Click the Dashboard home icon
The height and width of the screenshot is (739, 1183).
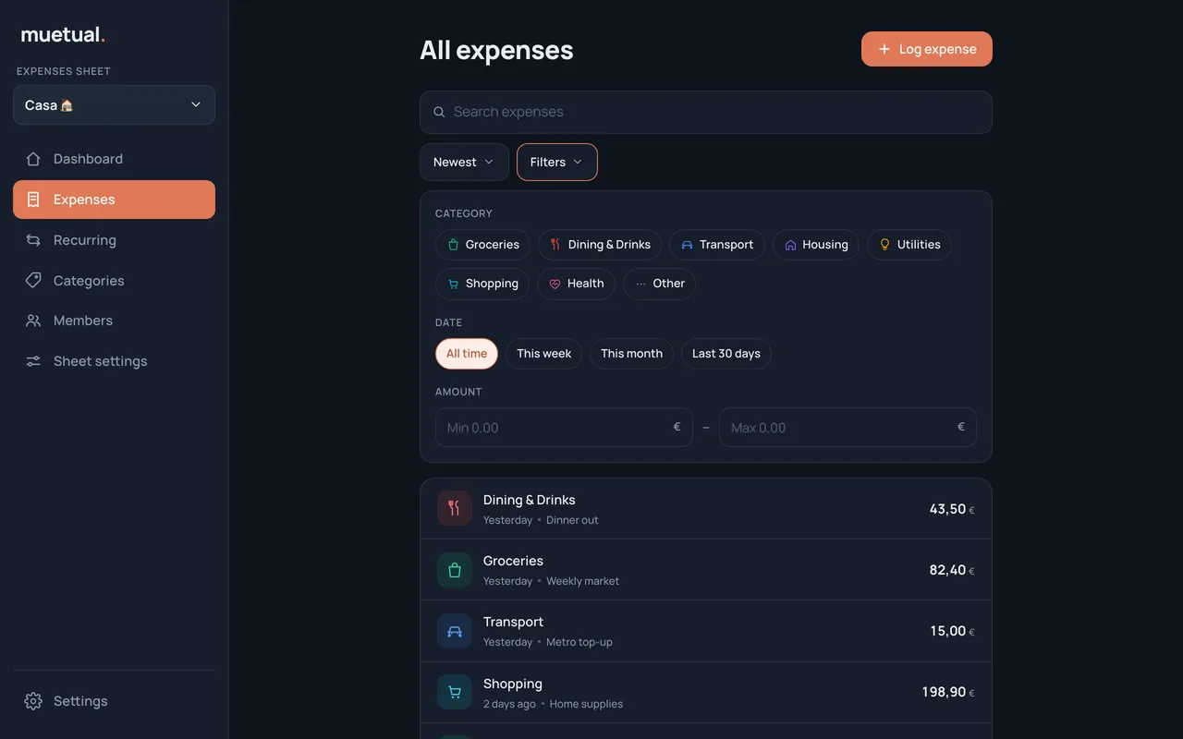pyautogui.click(x=33, y=159)
